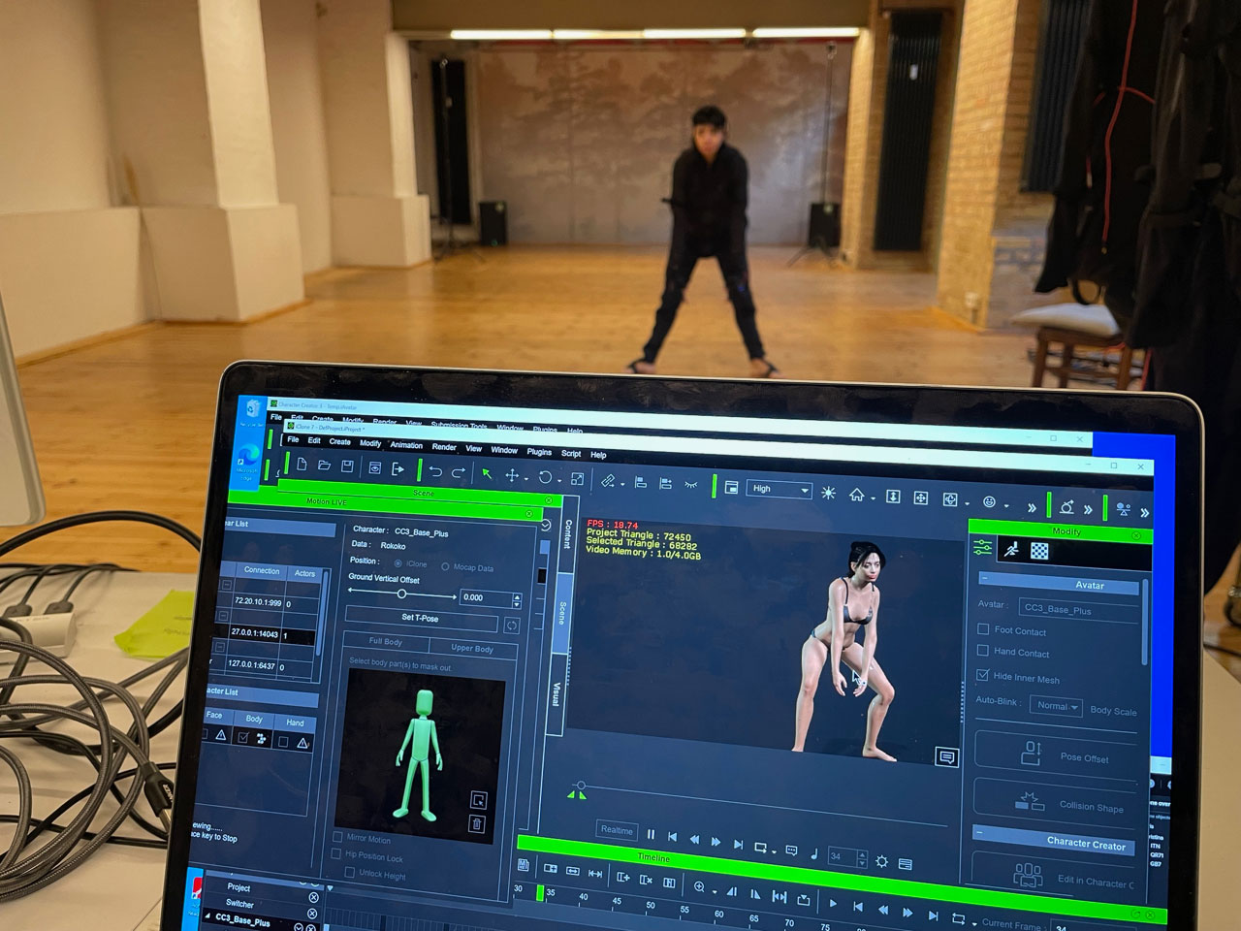Open the High render quality dropdown
The height and width of the screenshot is (931, 1241).
coord(779,490)
